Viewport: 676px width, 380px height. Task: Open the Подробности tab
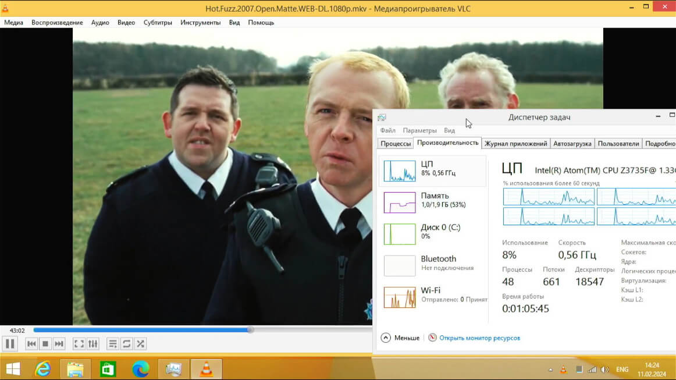point(660,144)
